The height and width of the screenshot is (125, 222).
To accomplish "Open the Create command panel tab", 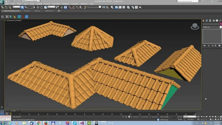I will pyautogui.click(x=203, y=21).
